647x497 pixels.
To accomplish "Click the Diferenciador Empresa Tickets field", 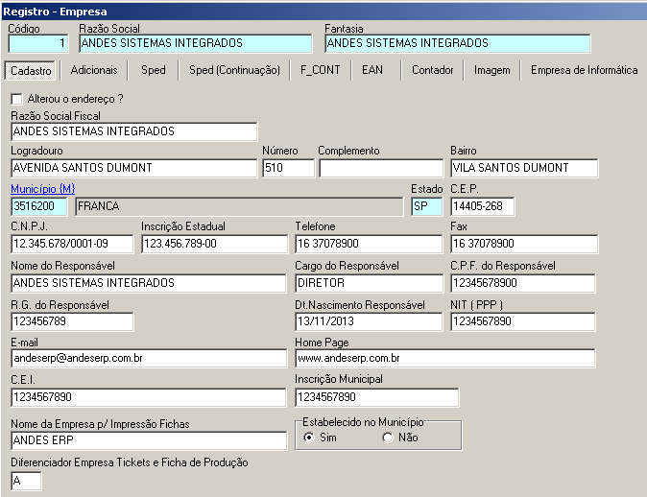I will tap(26, 481).
